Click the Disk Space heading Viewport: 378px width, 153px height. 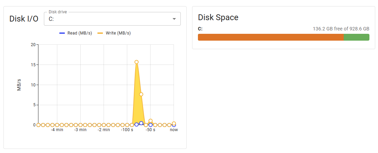tap(218, 17)
